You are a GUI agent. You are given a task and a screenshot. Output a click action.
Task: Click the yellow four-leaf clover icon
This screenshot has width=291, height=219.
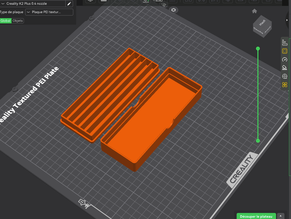[x=284, y=85]
